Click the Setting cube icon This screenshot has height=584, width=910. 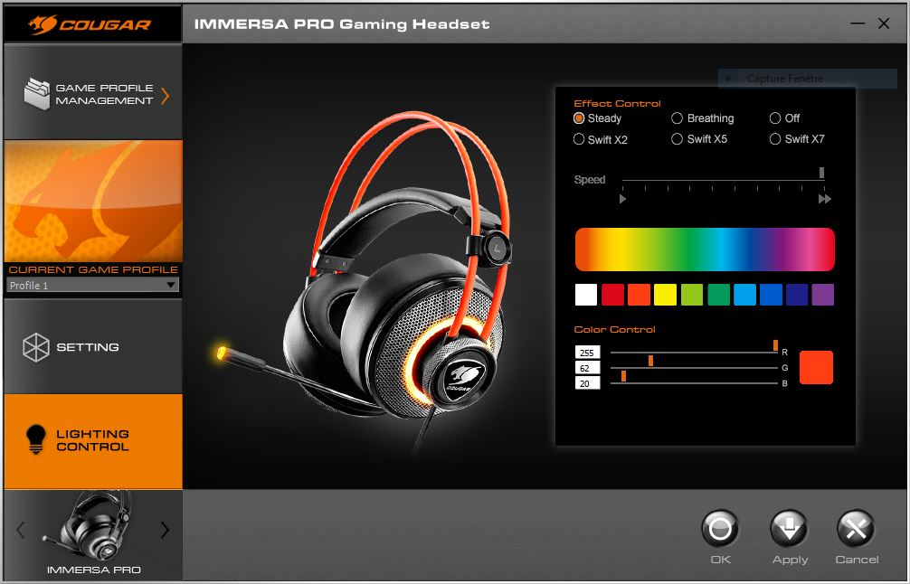(x=36, y=347)
